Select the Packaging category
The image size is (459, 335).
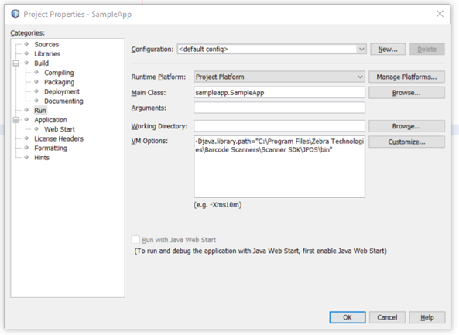click(60, 82)
